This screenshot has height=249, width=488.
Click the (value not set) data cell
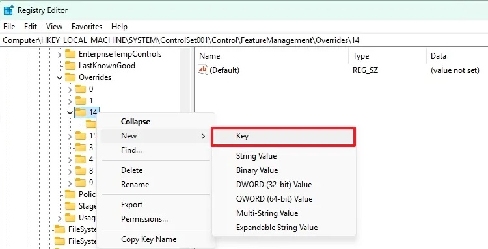click(x=455, y=70)
